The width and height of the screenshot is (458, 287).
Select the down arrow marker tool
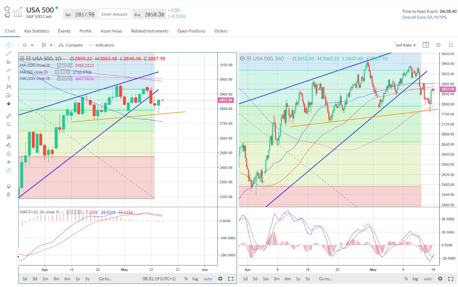8,104
